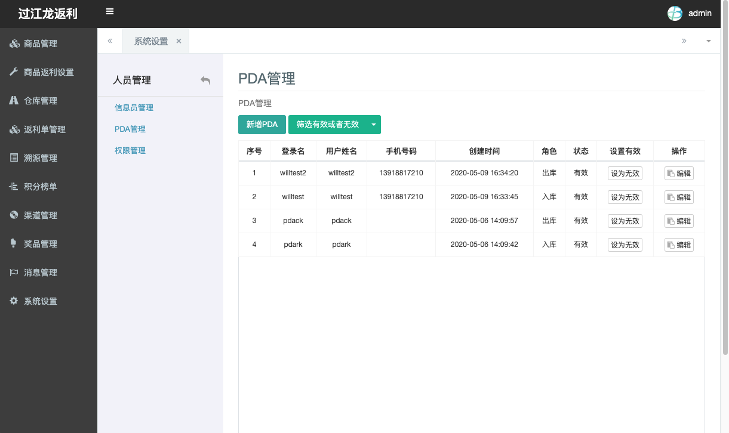Set willtest2 row to 设为无效
The image size is (729, 433).
625,174
